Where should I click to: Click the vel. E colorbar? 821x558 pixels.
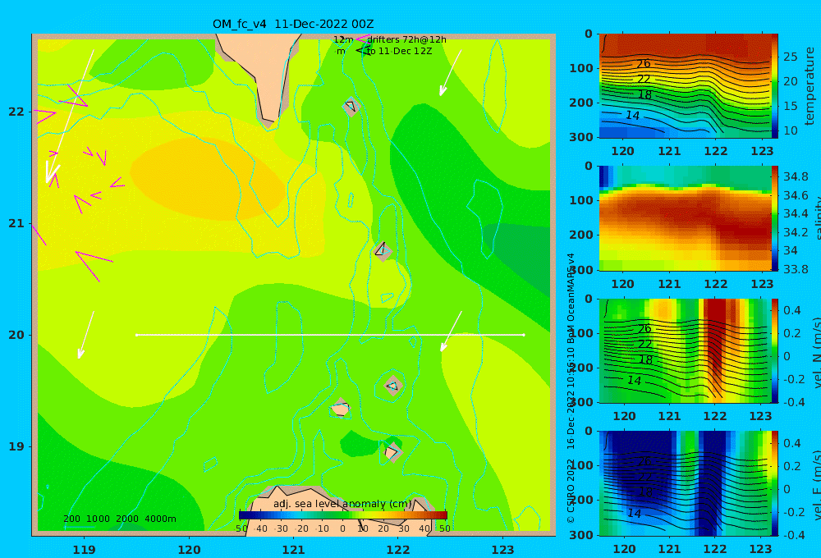[775, 483]
